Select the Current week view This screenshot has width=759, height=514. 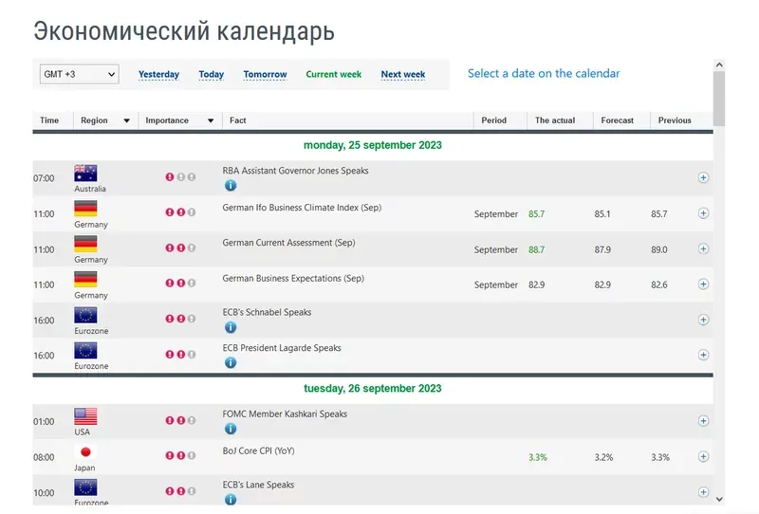tap(334, 74)
